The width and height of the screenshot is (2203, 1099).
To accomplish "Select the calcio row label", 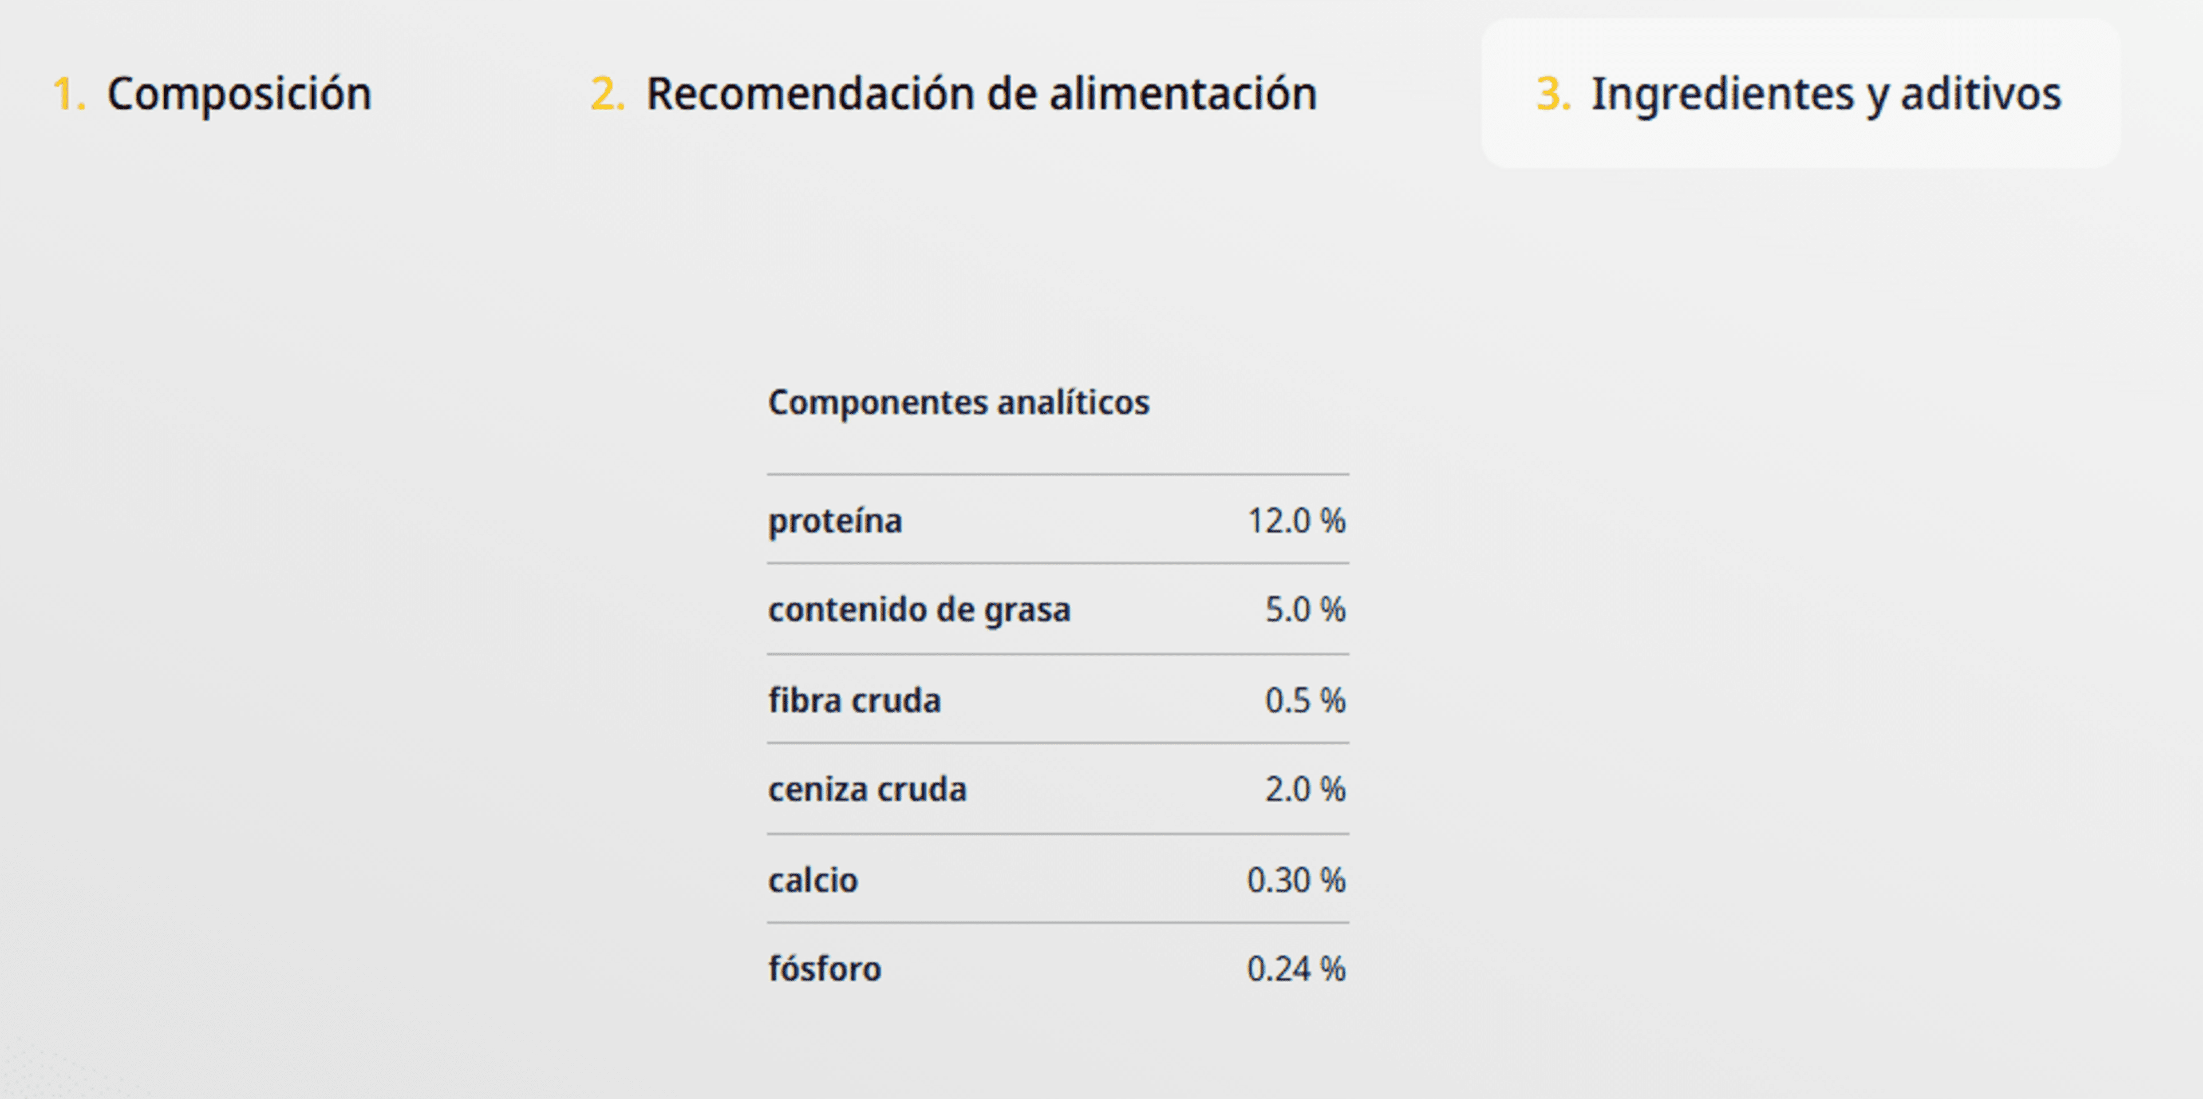I will [x=812, y=880].
